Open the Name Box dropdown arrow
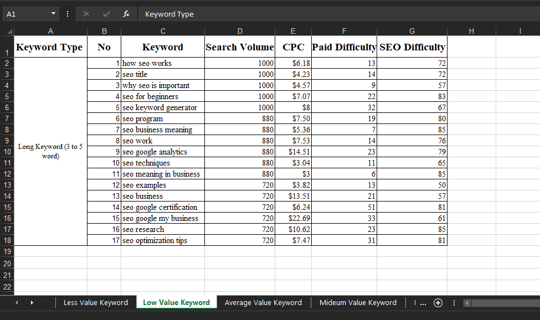Screen dimensions: 540x320 [x=53, y=14]
